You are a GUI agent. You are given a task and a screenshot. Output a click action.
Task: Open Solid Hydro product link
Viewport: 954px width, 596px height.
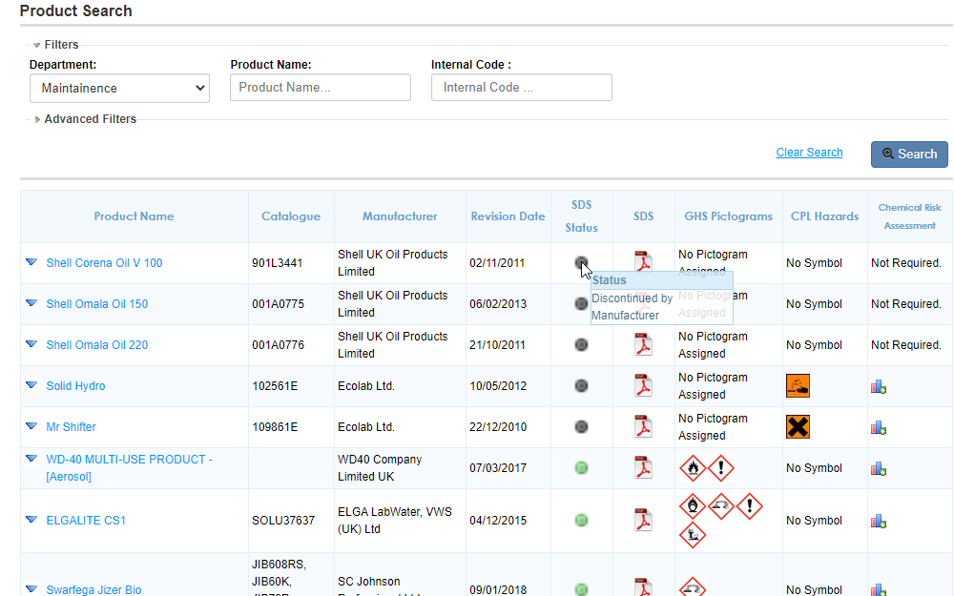coord(75,385)
